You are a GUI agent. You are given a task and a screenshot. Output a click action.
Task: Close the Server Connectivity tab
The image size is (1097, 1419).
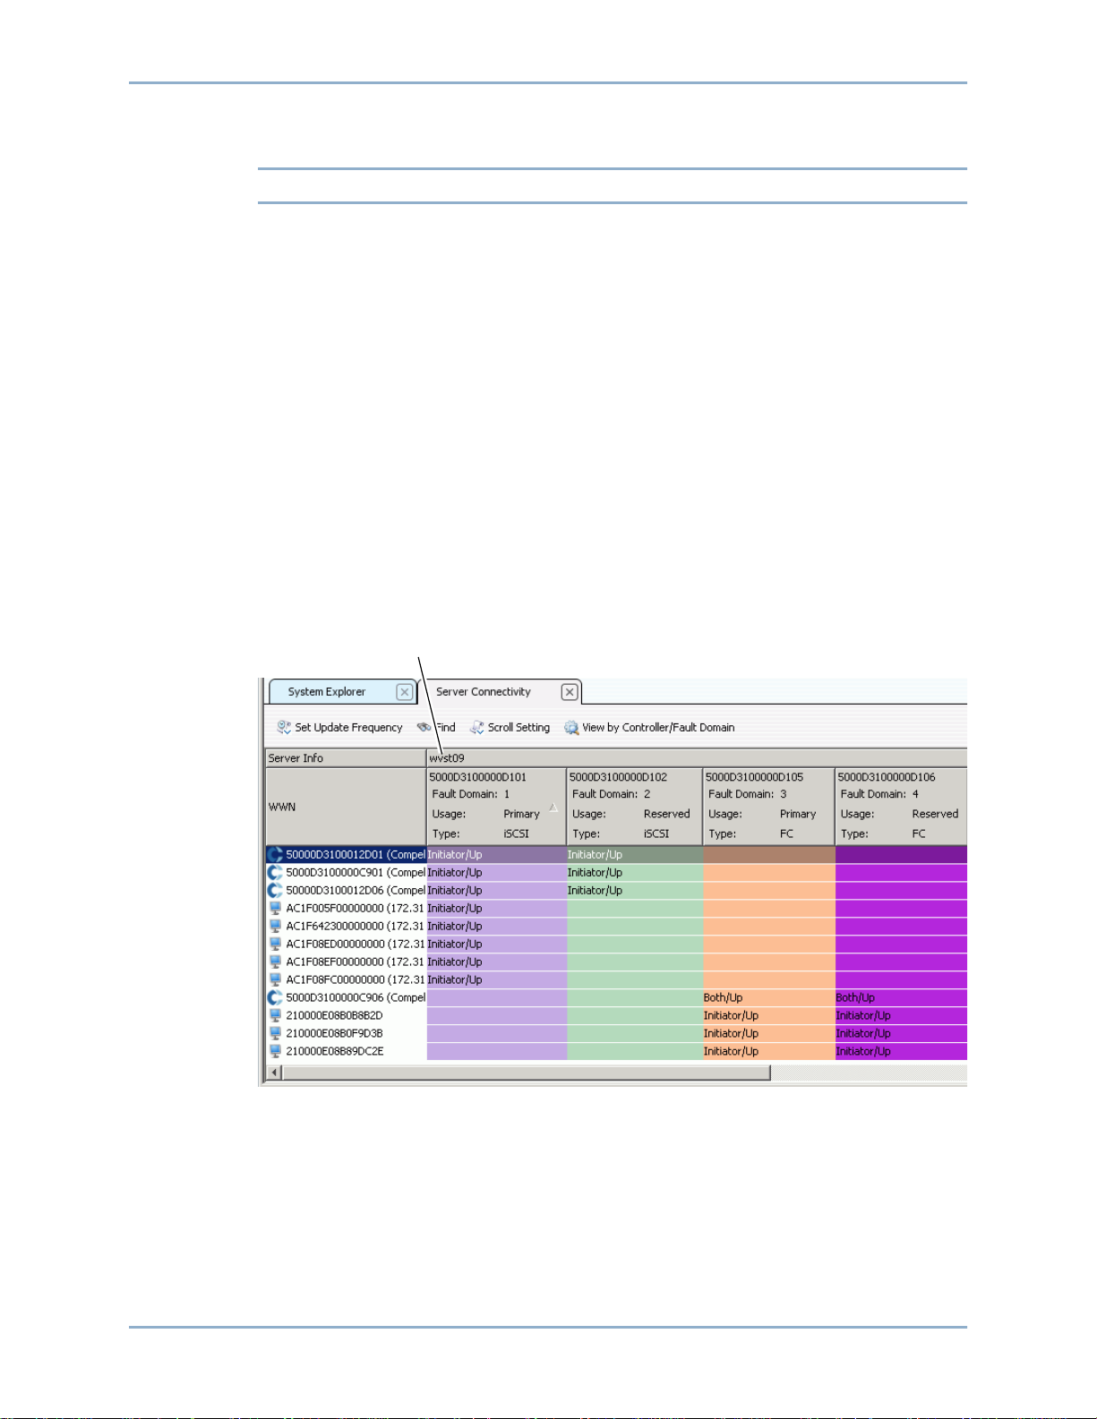(x=570, y=692)
